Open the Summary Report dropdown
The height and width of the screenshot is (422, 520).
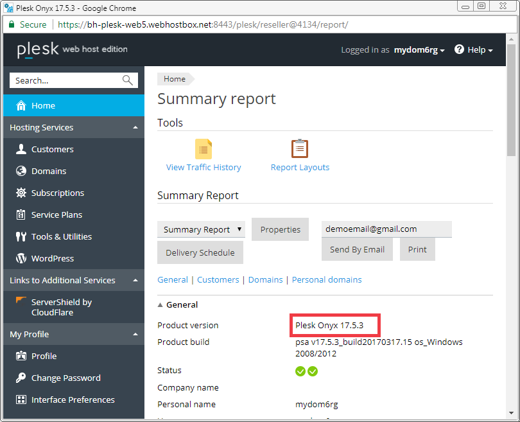(x=202, y=229)
